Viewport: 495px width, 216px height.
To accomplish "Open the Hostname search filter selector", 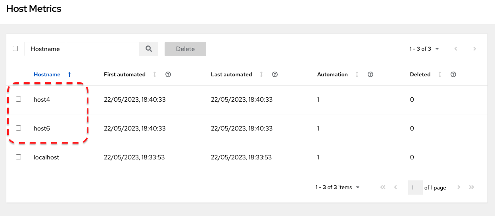I will pos(45,49).
